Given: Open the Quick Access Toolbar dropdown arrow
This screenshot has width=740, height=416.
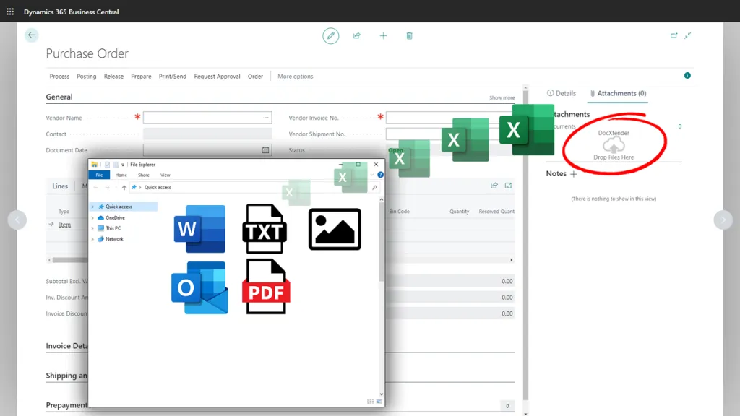Looking at the screenshot, I should tap(122, 164).
